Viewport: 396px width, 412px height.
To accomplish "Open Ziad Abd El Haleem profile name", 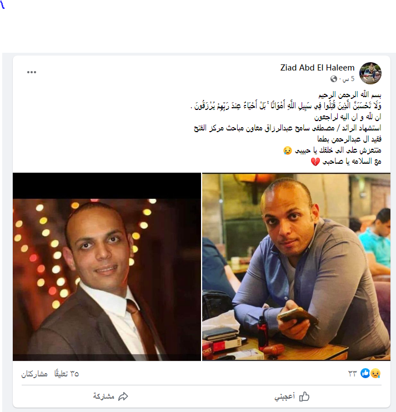I will pyautogui.click(x=317, y=68).
